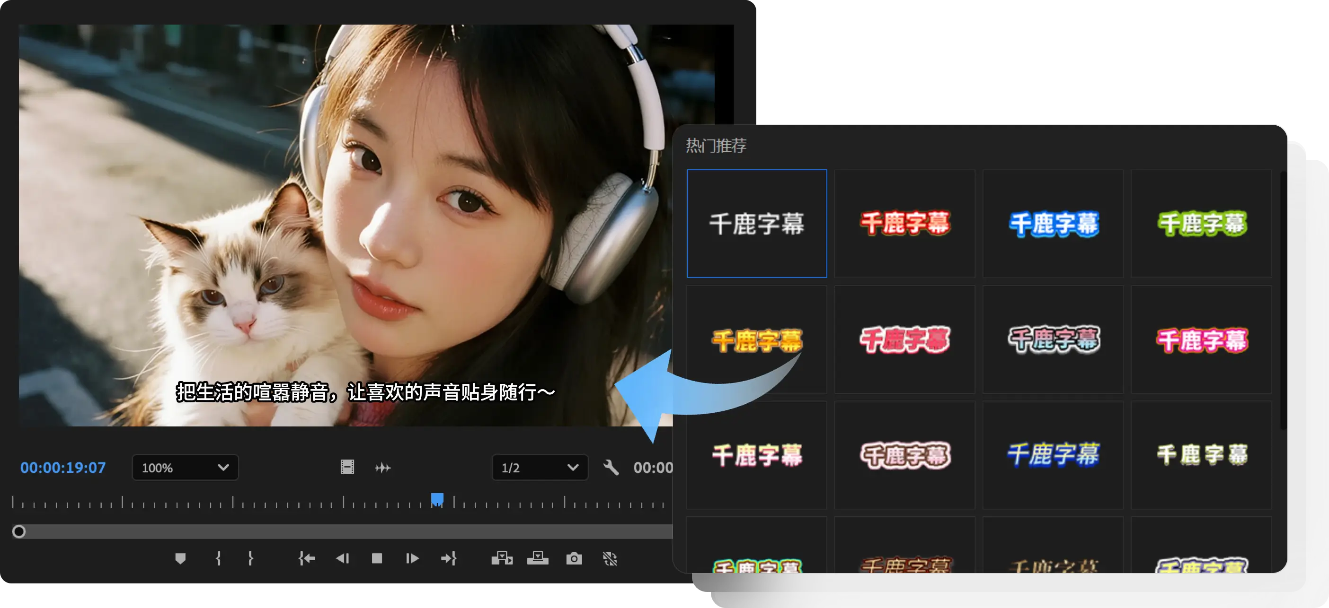Expand the selected plain subtitle style options
This screenshot has width=1329, height=608.
pyautogui.click(x=757, y=224)
